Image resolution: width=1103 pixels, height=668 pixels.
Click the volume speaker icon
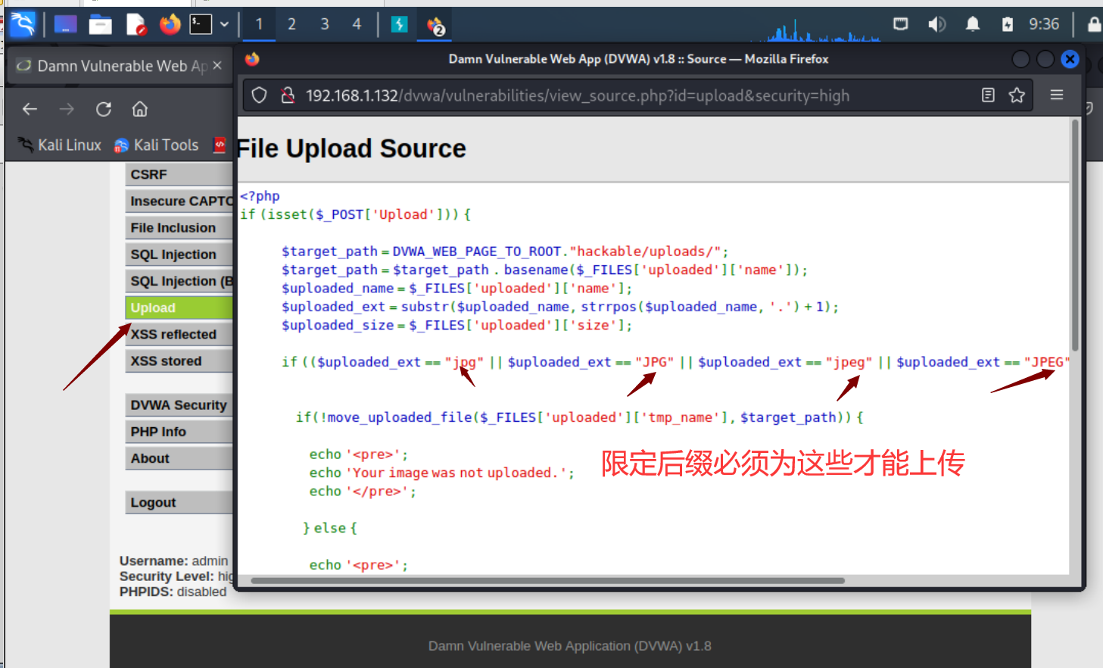click(x=936, y=24)
